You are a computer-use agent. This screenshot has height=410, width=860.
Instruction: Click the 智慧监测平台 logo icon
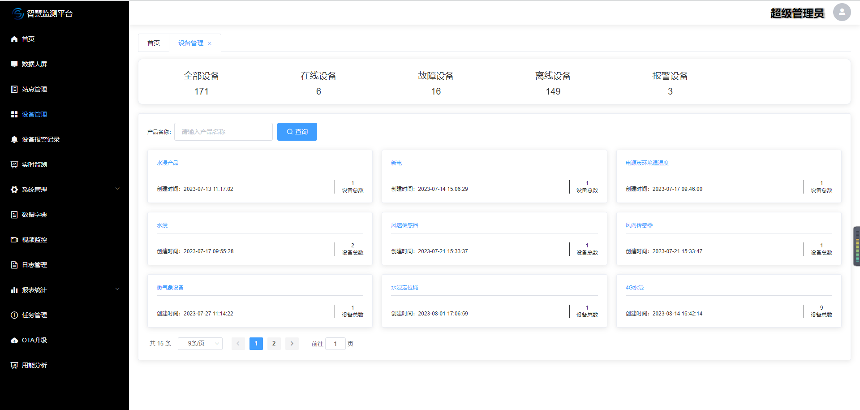pos(18,13)
